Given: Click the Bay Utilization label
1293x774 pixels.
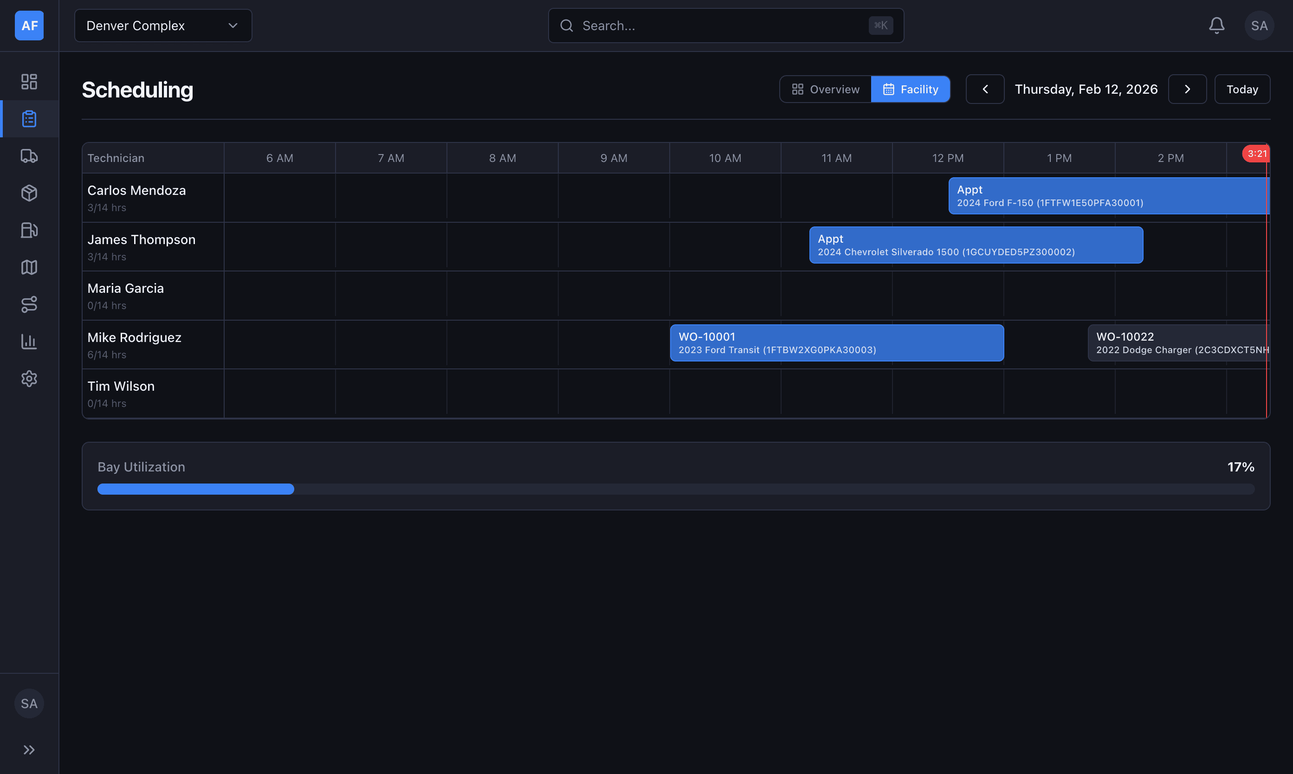Looking at the screenshot, I should click(142, 467).
